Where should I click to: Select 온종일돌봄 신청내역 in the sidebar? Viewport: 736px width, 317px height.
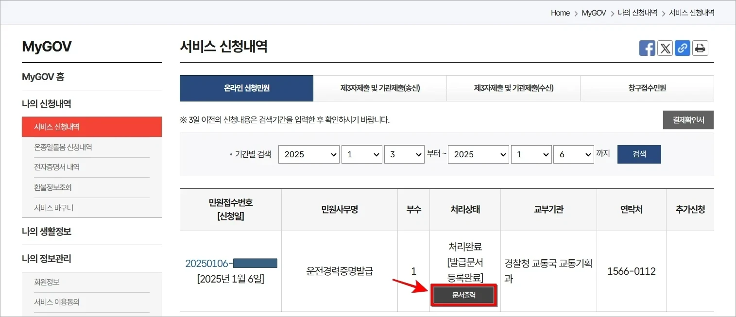63,147
